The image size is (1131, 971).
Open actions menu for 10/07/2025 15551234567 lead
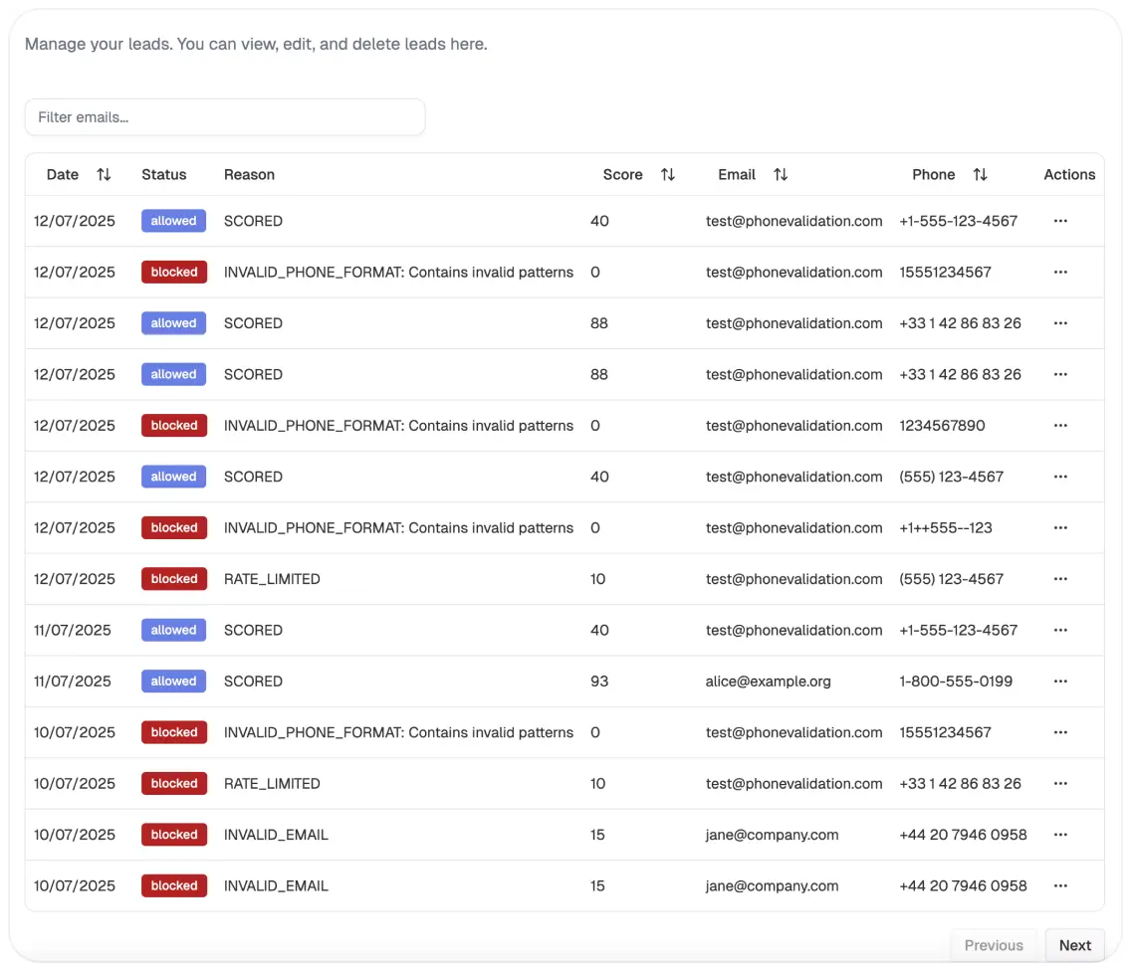point(1060,732)
